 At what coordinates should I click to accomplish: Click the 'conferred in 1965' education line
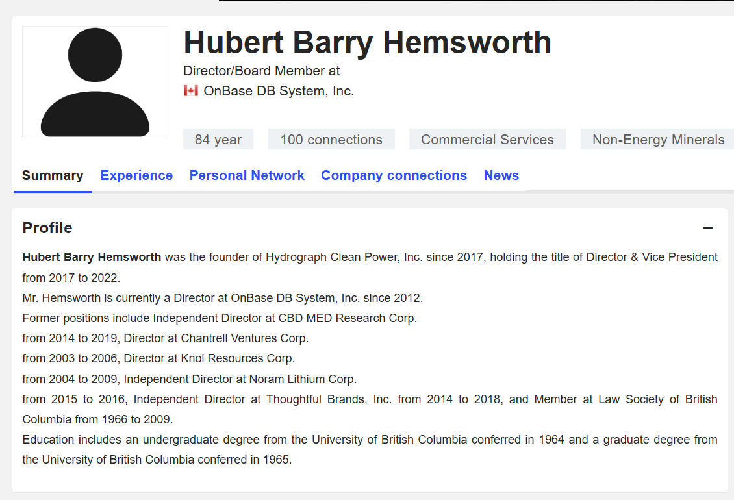157,459
